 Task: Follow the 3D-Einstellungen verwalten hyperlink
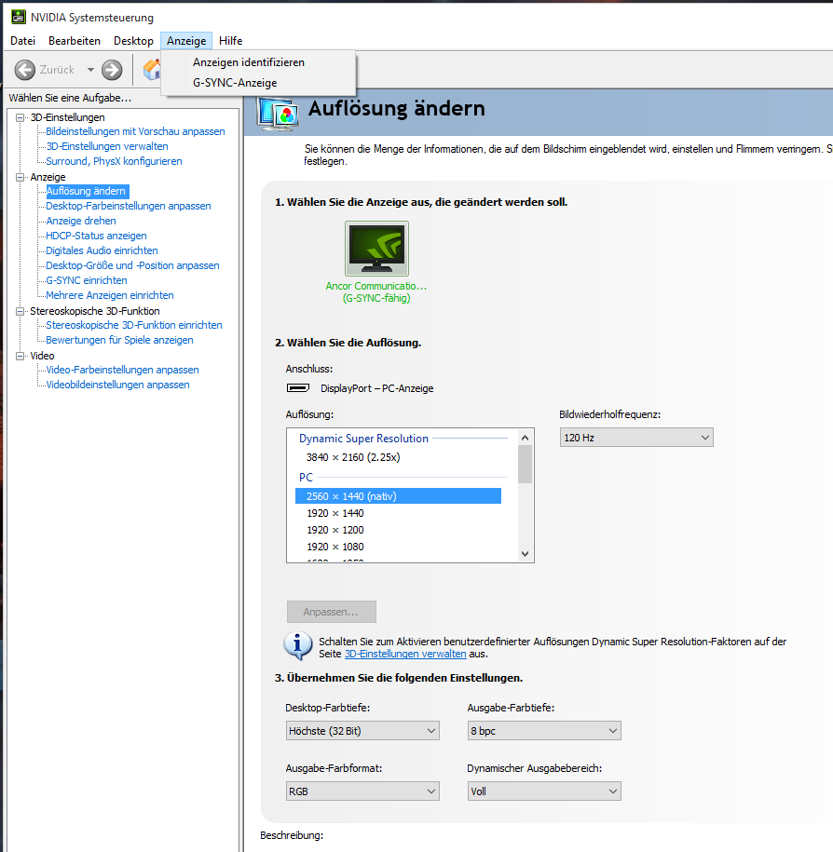pos(405,655)
